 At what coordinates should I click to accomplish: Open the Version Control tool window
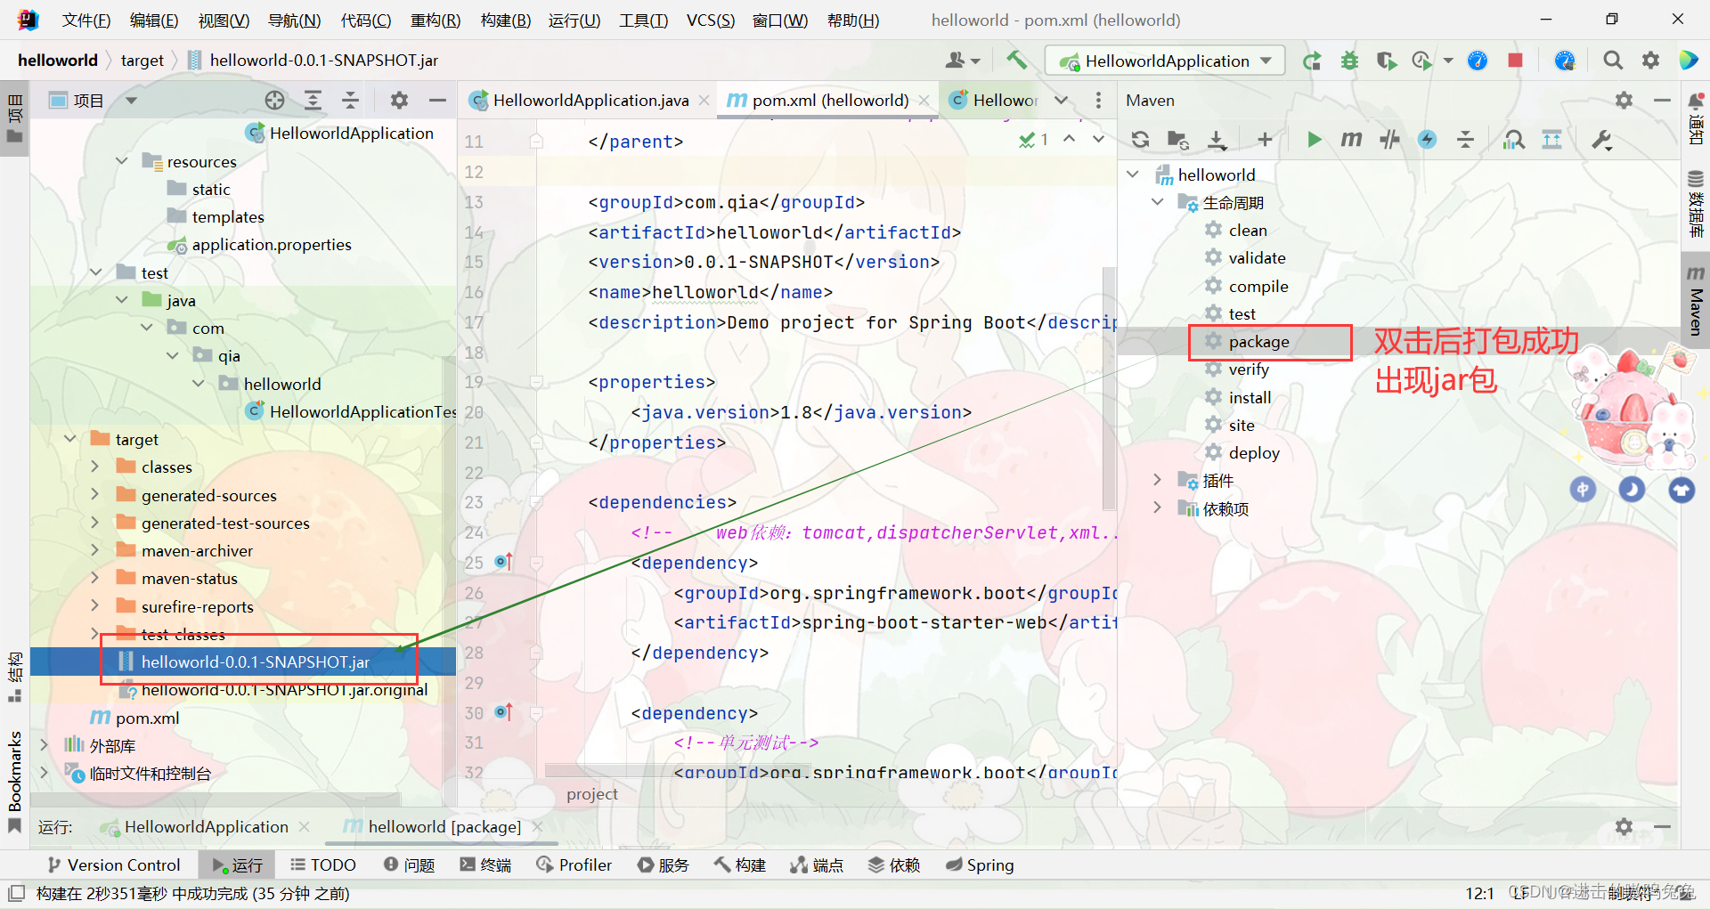click(x=113, y=864)
